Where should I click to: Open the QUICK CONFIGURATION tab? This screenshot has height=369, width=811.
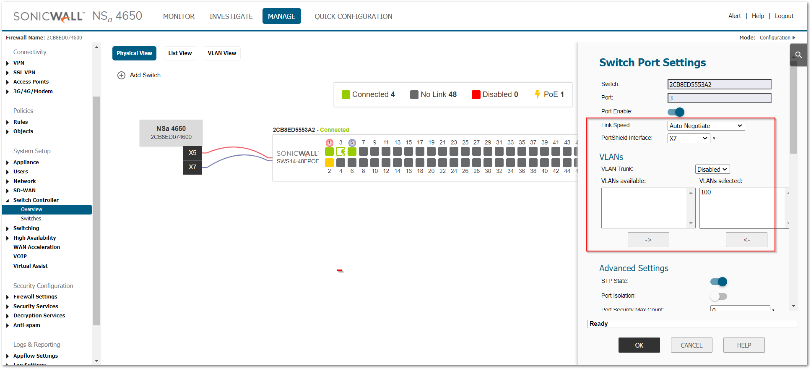tap(354, 16)
